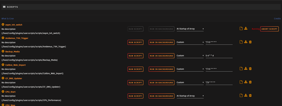Viewport: 282px width, 106px height.
Task: Show log icon for aspm_tvh_switch
Action: pyautogui.click(x=241, y=28)
